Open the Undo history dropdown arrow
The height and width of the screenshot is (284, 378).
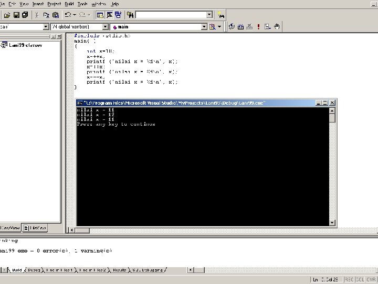pos(75,15)
